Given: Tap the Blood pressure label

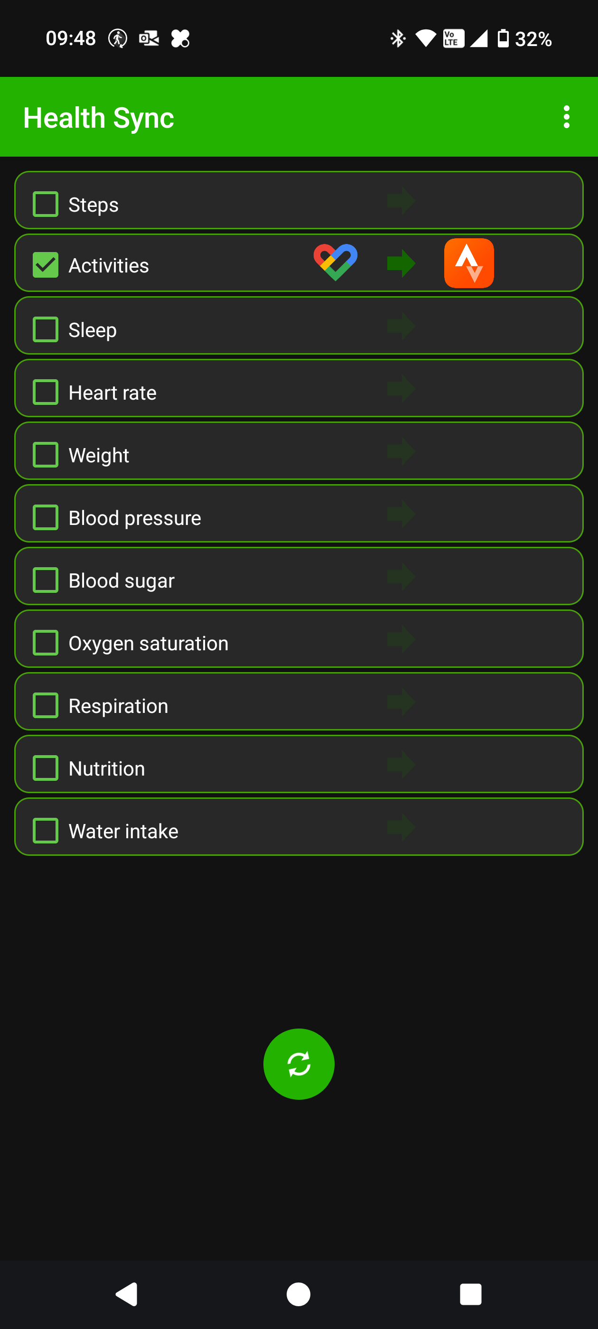Looking at the screenshot, I should point(135,518).
